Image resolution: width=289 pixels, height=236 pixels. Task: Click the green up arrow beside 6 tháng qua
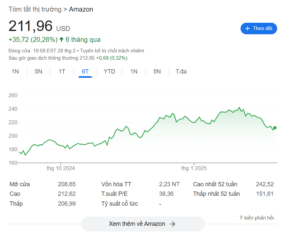pos(61,40)
